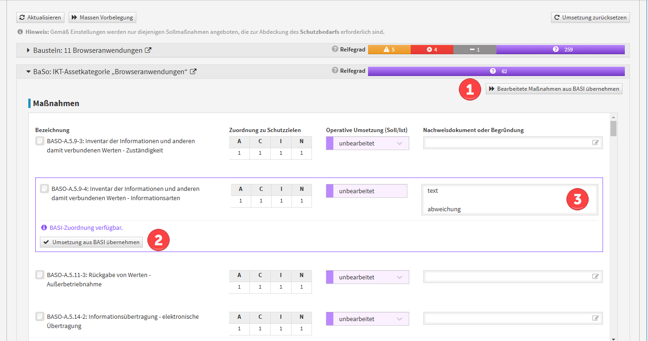Viewport: 648px width, 341px height.
Task: Click the Massen Vorbelegung button
Action: coord(102,18)
